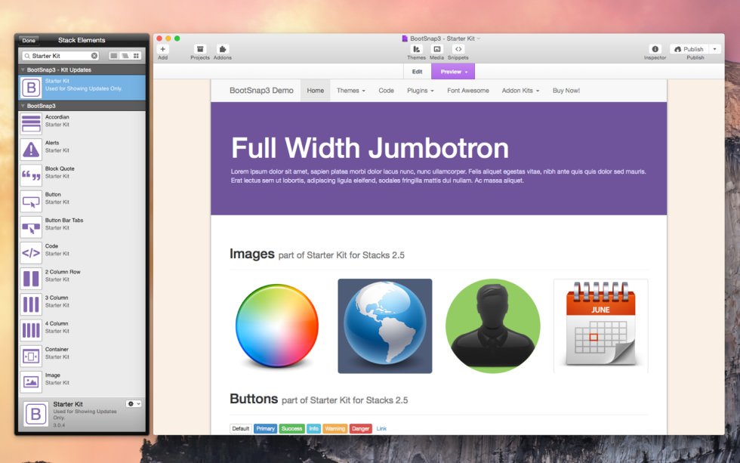Switch to list view in Stack Elements
This screenshot has height=463, width=740.
coord(114,56)
